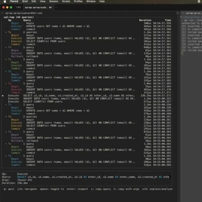Collapse the Tx row at 10:55:00.358
The height and width of the screenshot is (202, 202).
pos(6,105)
